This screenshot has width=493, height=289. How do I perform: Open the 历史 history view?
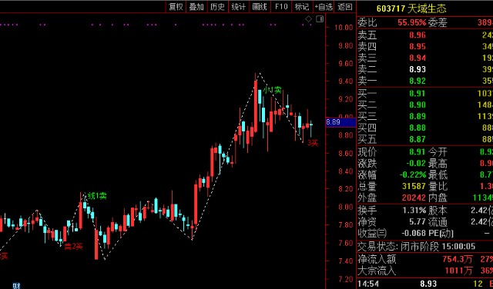[x=217, y=7]
